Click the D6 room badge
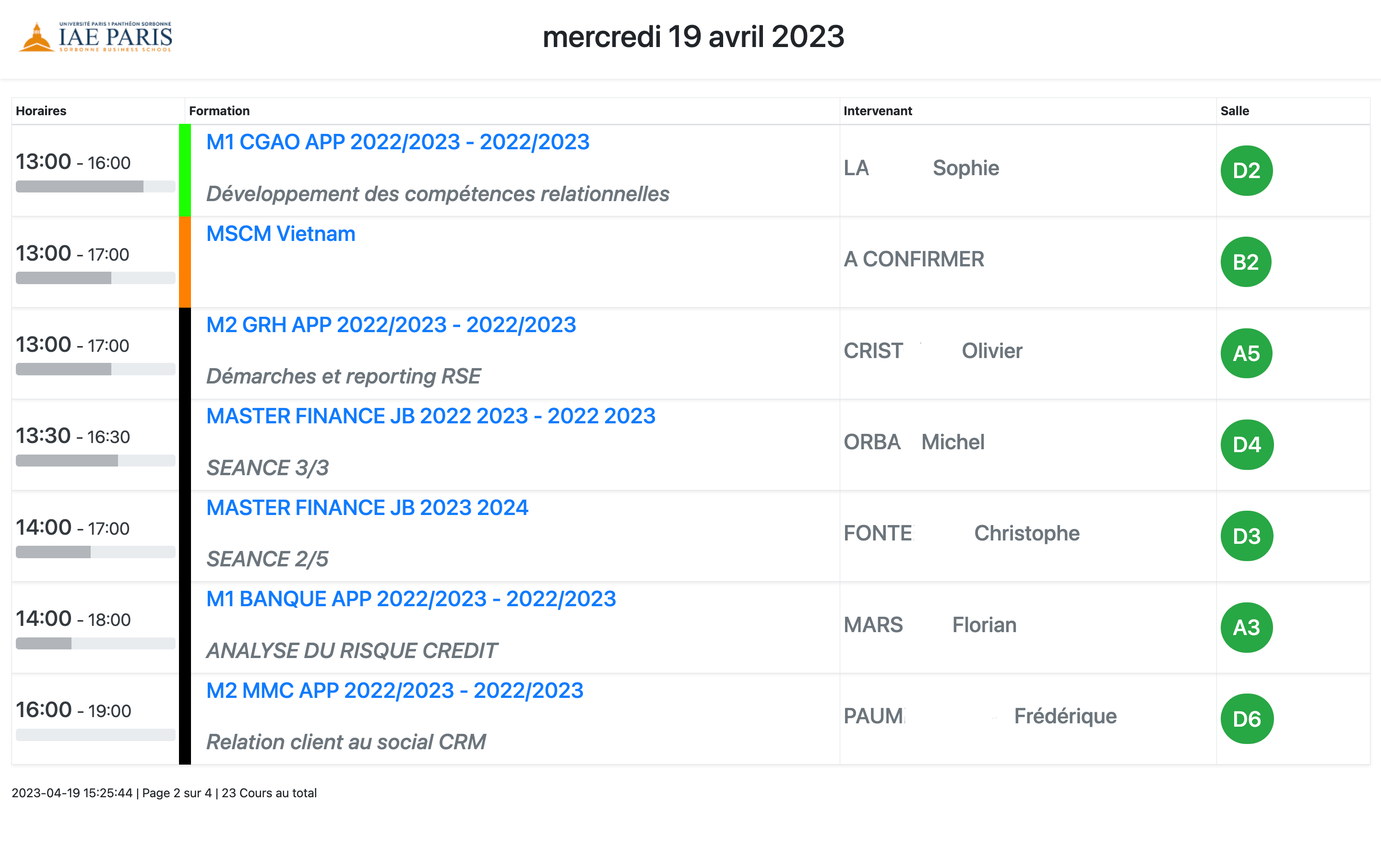This screenshot has height=863, width=1381. click(x=1247, y=719)
